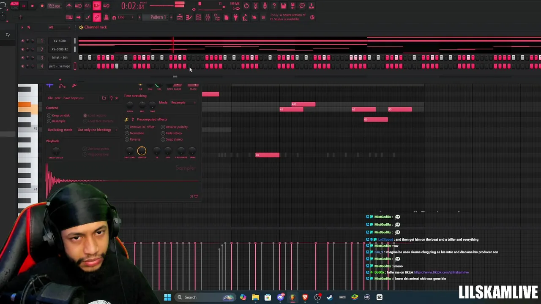541x304 pixels.
Task: Open the Piano roll view icon
Action: pos(189,17)
